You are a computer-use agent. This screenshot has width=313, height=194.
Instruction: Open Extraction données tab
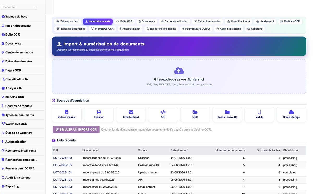(x=207, y=21)
